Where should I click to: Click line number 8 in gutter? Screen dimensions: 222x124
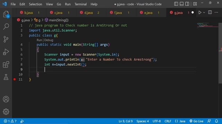[22, 64]
